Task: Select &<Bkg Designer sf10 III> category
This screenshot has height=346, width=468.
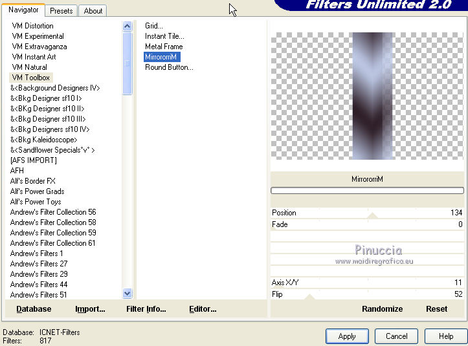Action: pos(48,119)
